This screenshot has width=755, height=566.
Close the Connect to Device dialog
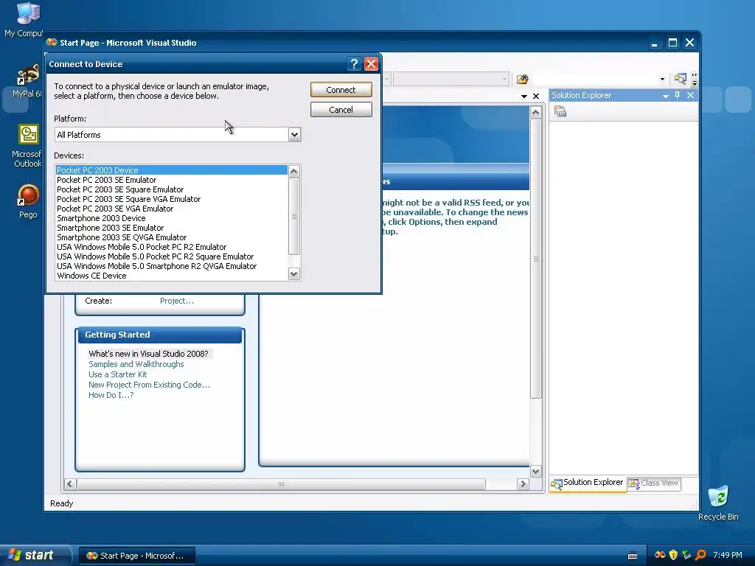pyautogui.click(x=371, y=63)
